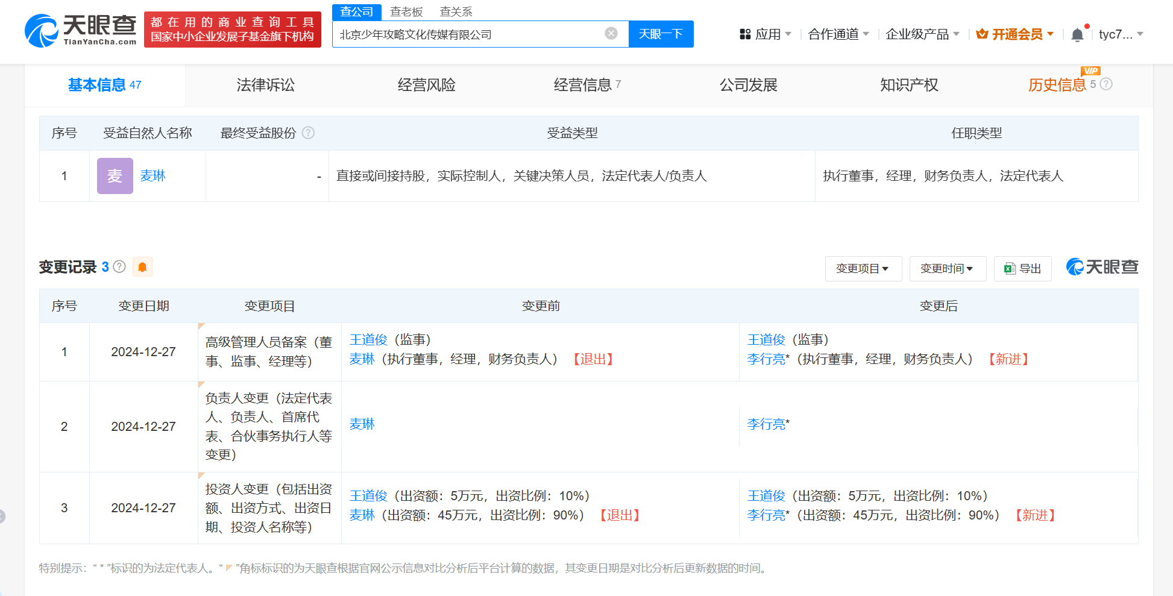This screenshot has width=1173, height=596.
Task: Enable change alerts with orange bell button
Action: pos(142,266)
